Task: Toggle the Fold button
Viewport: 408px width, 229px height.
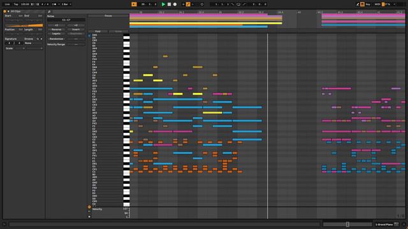Action: 98,31
